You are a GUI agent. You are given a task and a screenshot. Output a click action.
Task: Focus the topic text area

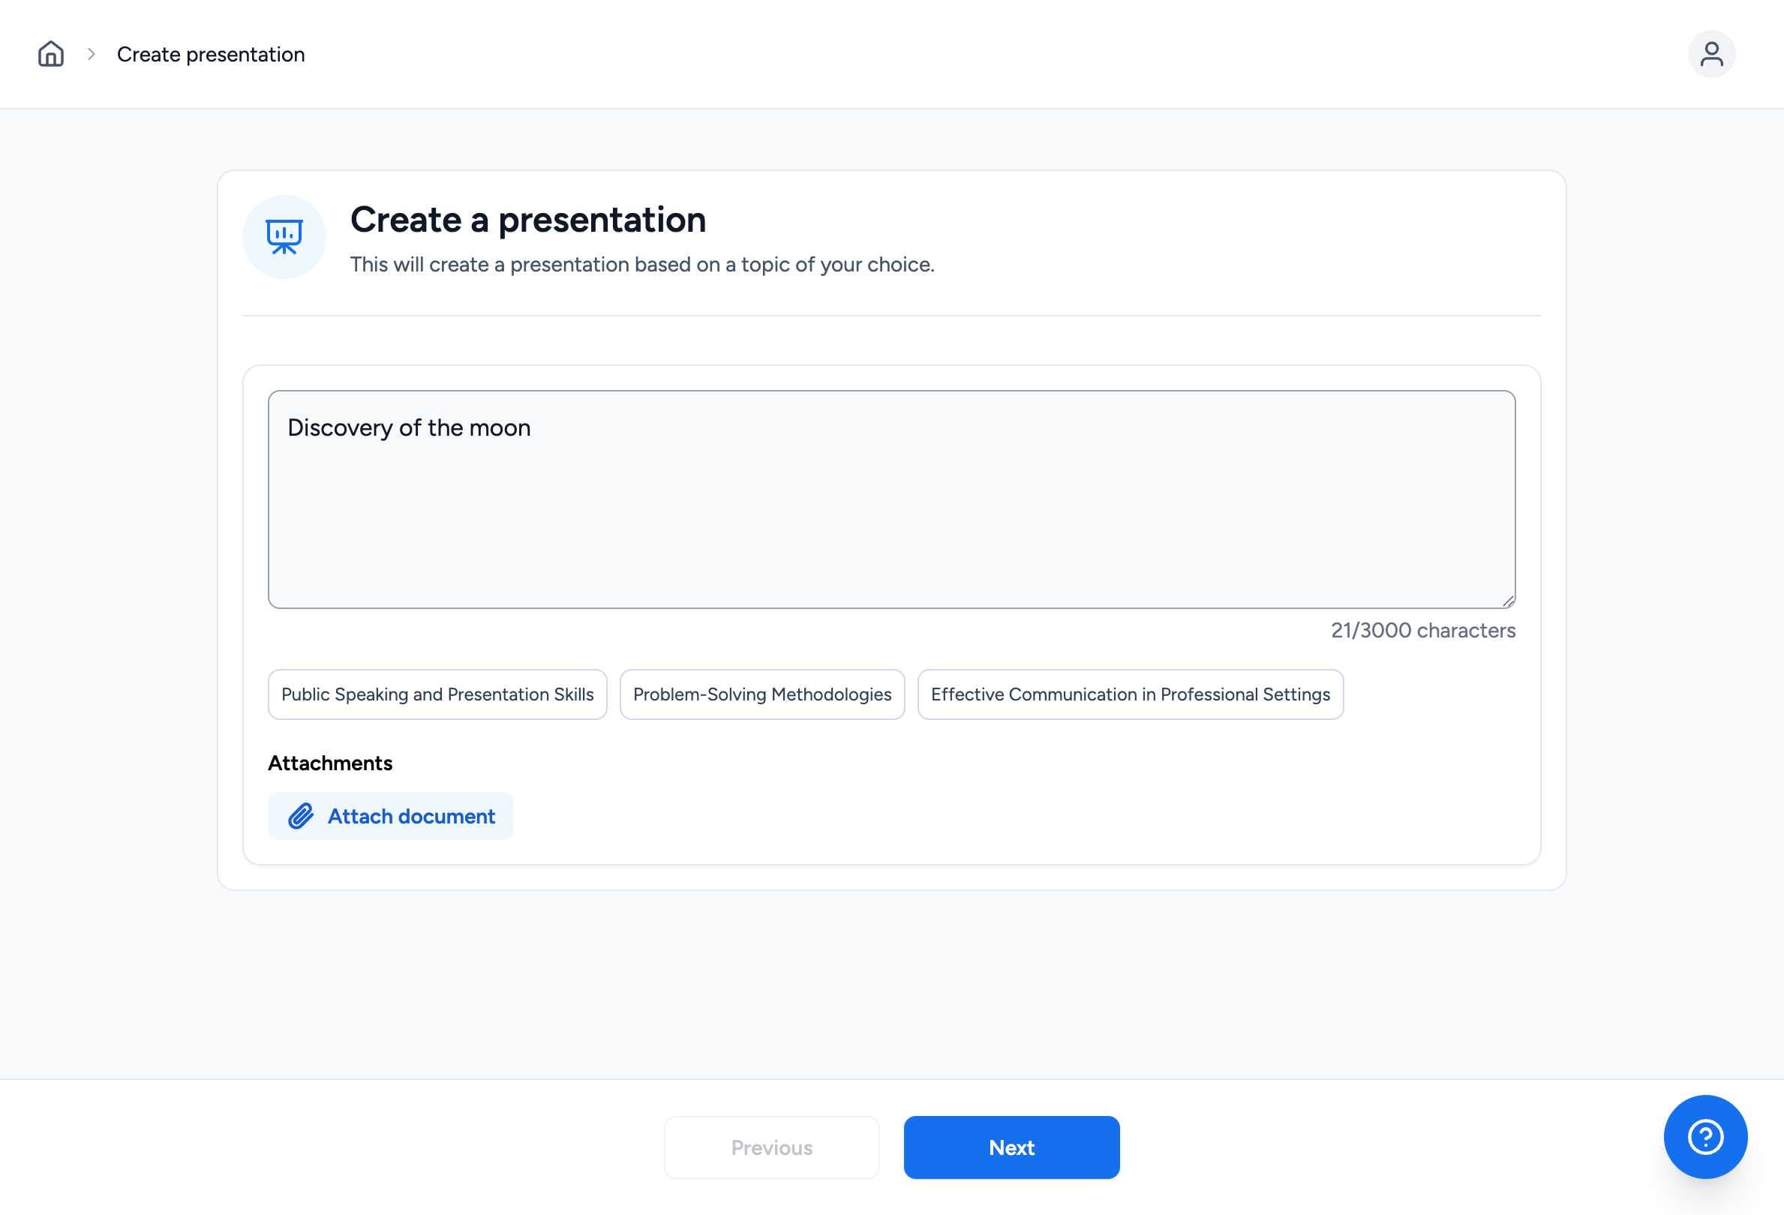(x=891, y=499)
